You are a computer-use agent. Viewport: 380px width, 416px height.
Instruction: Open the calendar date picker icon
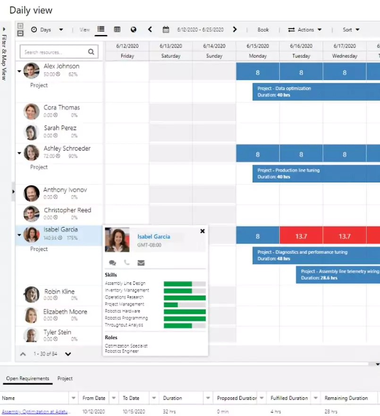[166, 30]
